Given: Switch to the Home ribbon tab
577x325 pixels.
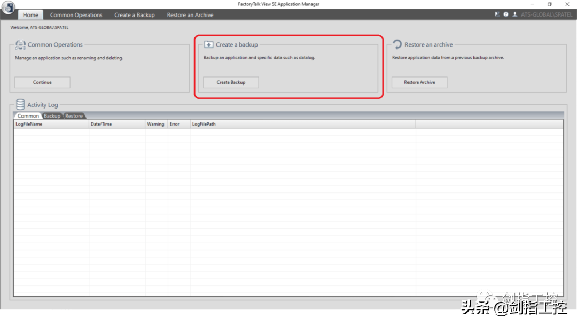Looking at the screenshot, I should tap(30, 15).
